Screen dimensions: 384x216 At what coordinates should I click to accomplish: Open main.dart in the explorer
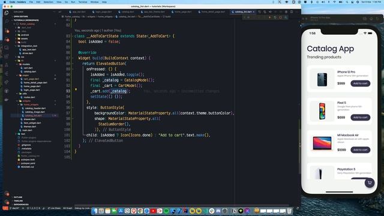pos(28,130)
